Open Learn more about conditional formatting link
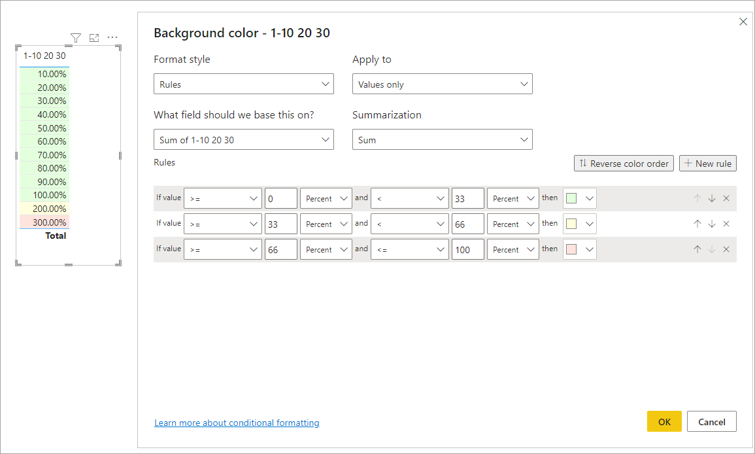Viewport: 755px width, 454px height. [x=237, y=423]
